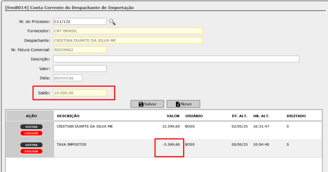
Task: Click the HR. ALT. column header
Action: (x=261, y=116)
